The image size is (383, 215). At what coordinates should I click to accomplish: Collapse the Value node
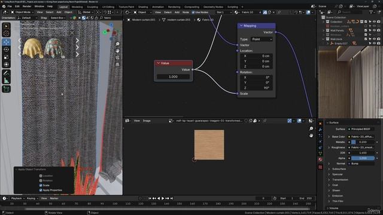point(158,63)
